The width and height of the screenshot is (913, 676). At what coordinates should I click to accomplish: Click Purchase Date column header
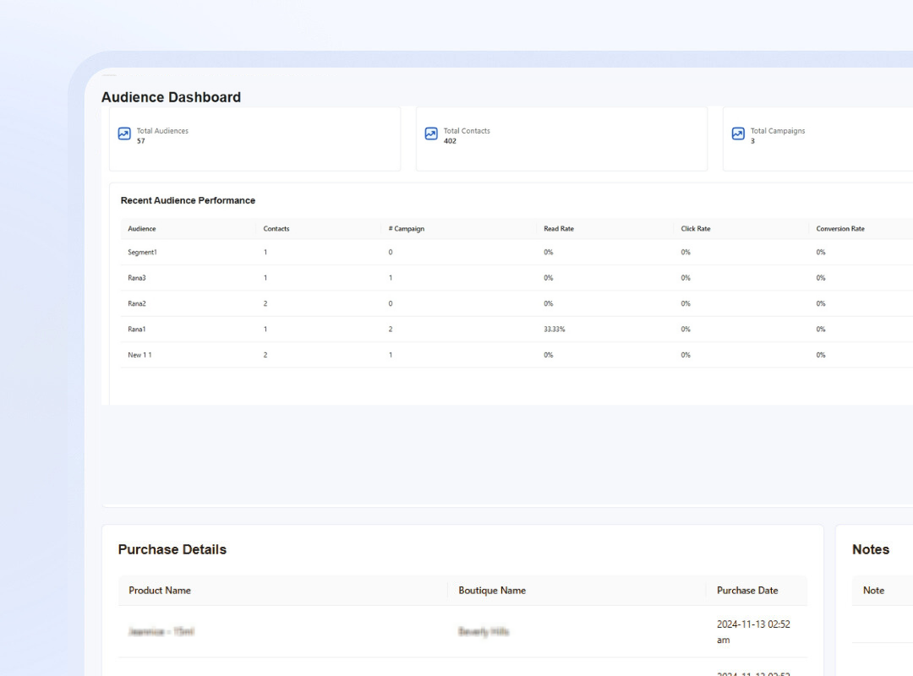tap(747, 591)
